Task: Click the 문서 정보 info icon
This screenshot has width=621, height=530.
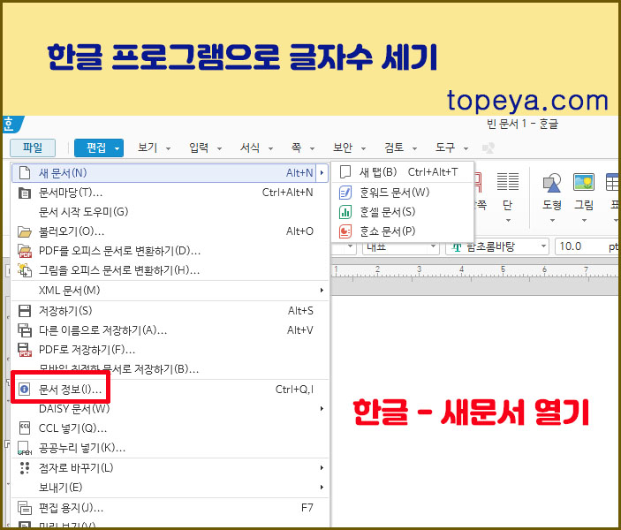Action: point(24,389)
